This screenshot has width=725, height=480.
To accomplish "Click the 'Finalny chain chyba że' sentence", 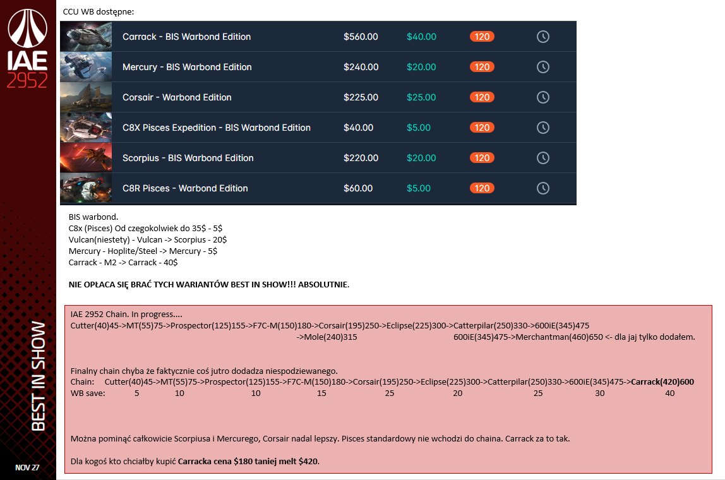I will point(204,371).
